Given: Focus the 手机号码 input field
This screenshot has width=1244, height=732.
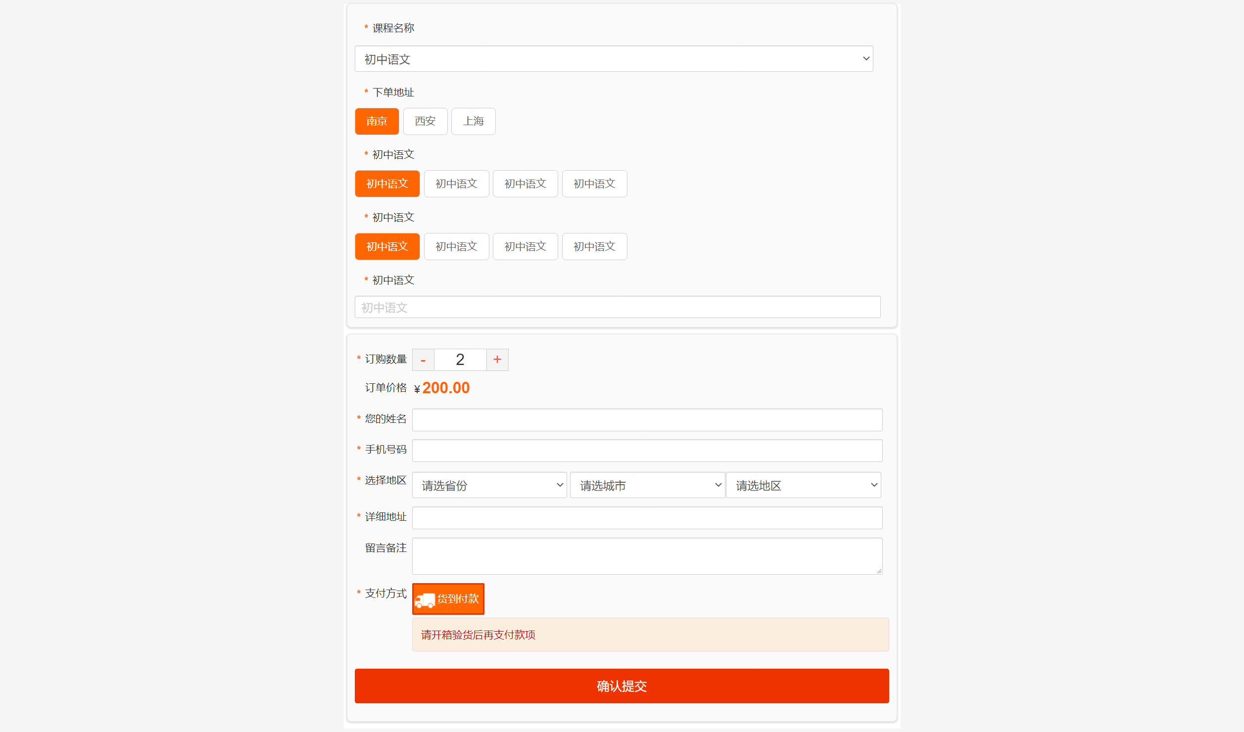Looking at the screenshot, I should tap(647, 451).
